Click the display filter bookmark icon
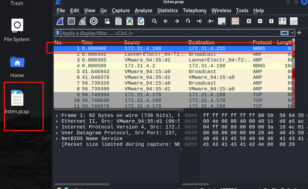 (x=58, y=33)
